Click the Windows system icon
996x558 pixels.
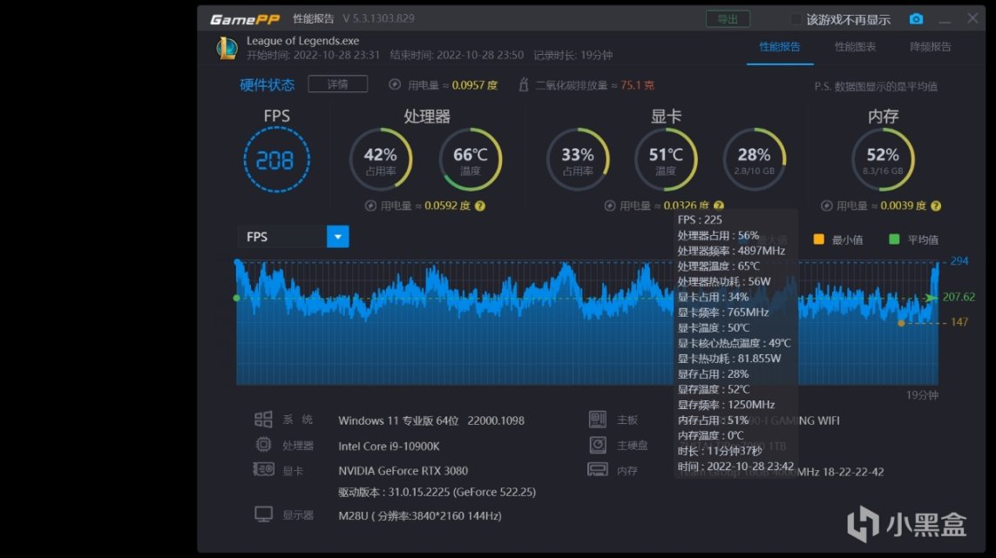point(263,420)
